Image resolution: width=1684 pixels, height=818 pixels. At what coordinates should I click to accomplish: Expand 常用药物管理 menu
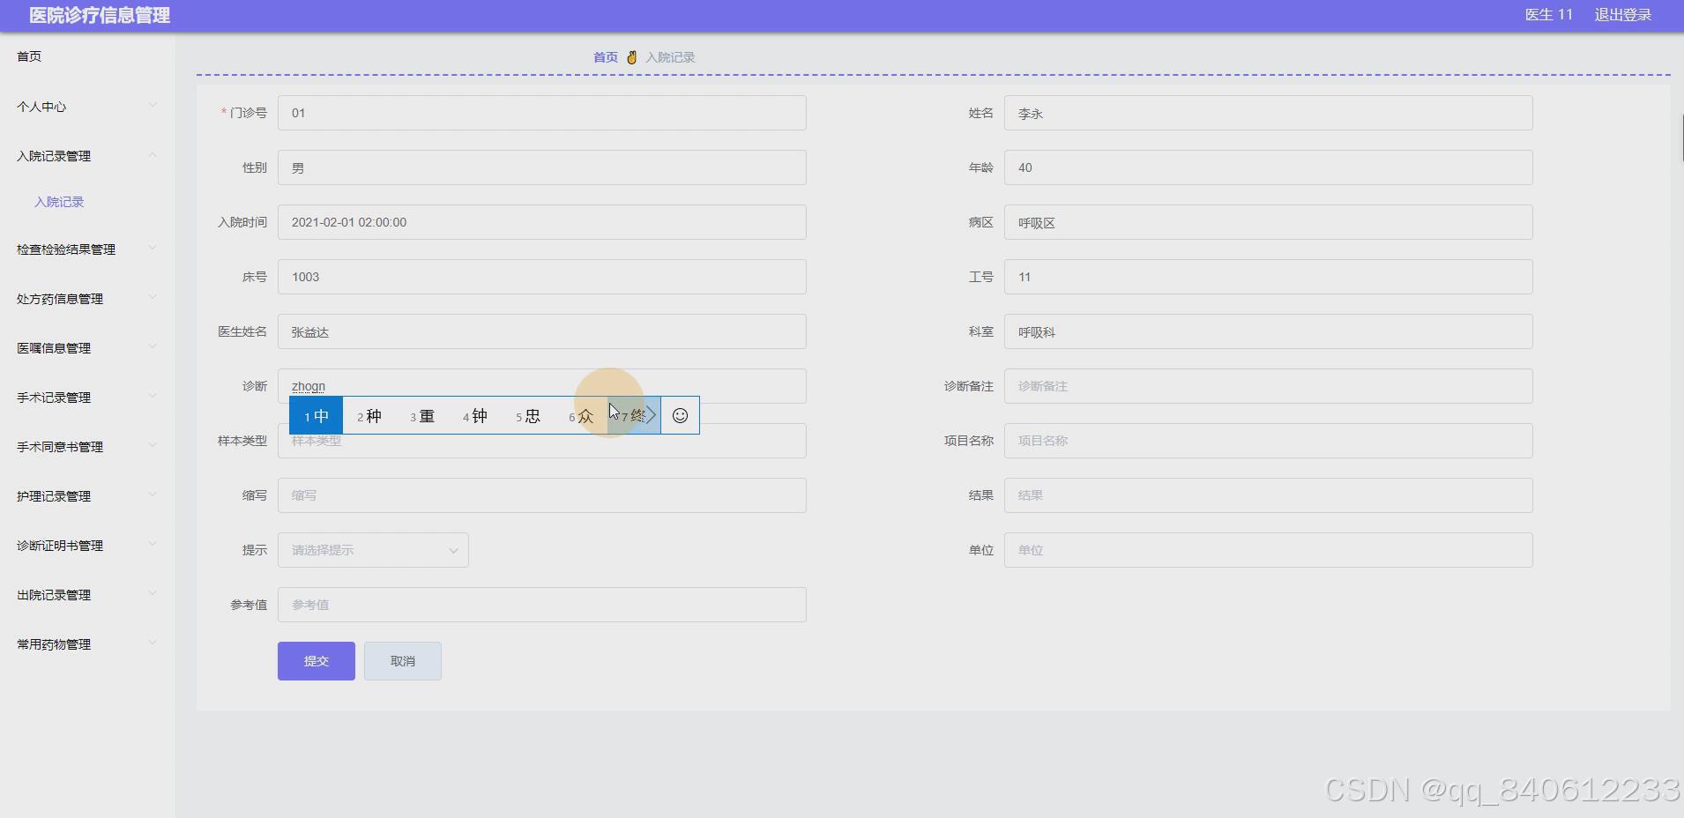tap(87, 644)
